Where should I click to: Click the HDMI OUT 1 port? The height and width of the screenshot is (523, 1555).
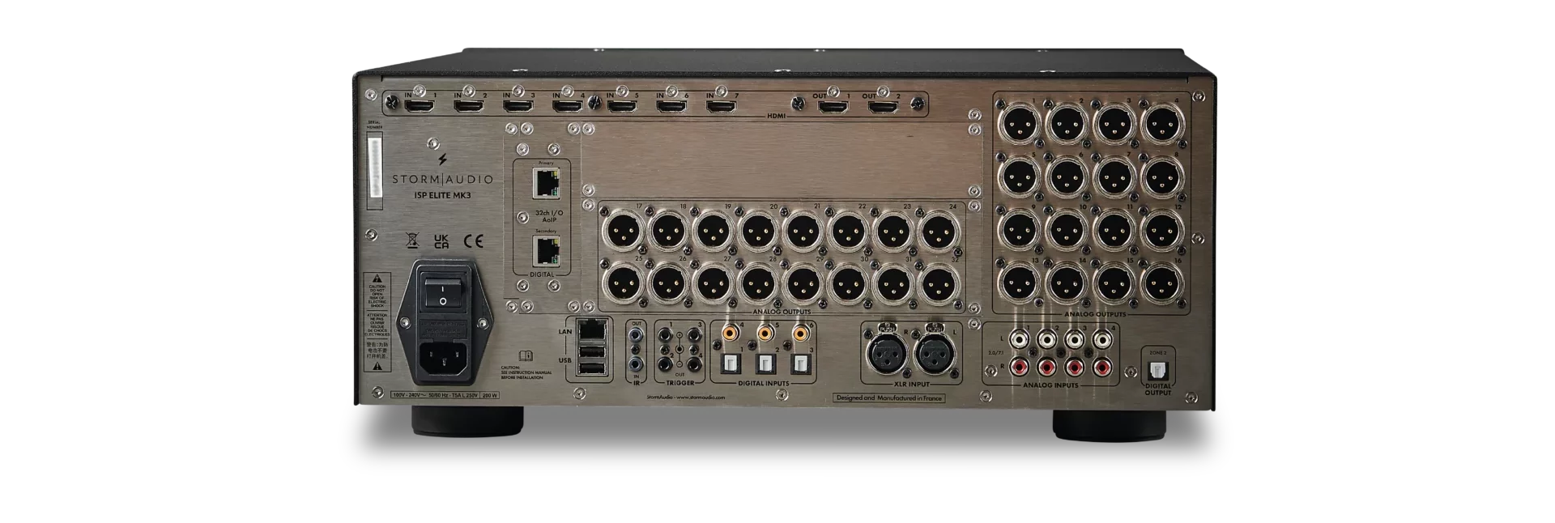(833, 105)
